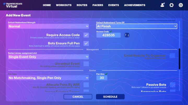Open the settings gear icon
The image size is (188, 105).
pos(172,5)
